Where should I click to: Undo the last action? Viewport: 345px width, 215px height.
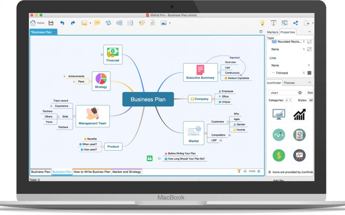pyautogui.click(x=62, y=23)
